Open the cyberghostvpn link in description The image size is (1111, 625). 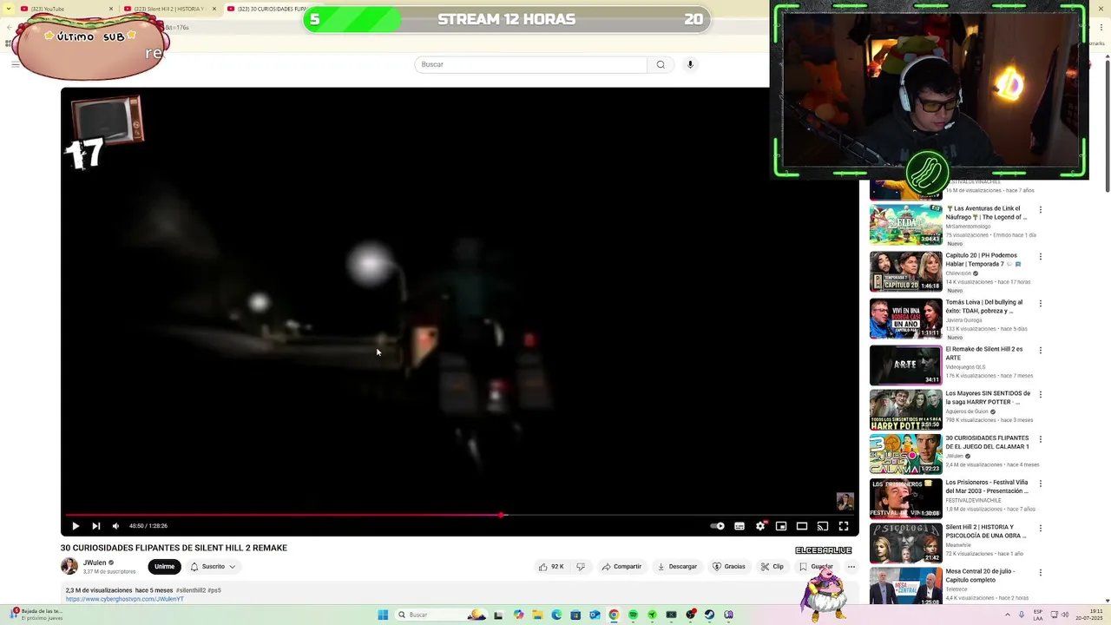pos(125,599)
